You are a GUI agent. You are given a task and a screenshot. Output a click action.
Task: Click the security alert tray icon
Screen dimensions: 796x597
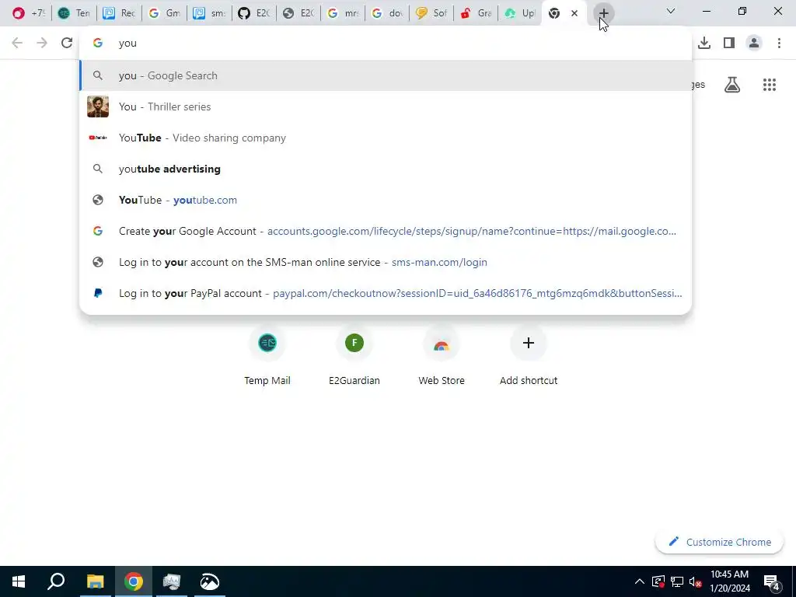[x=658, y=581]
